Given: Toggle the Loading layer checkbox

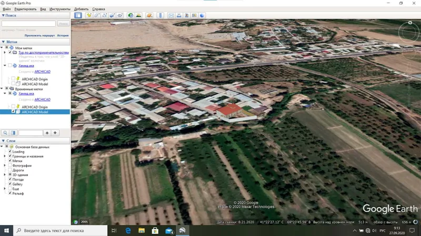Looking at the screenshot, I should [x=10, y=152].
